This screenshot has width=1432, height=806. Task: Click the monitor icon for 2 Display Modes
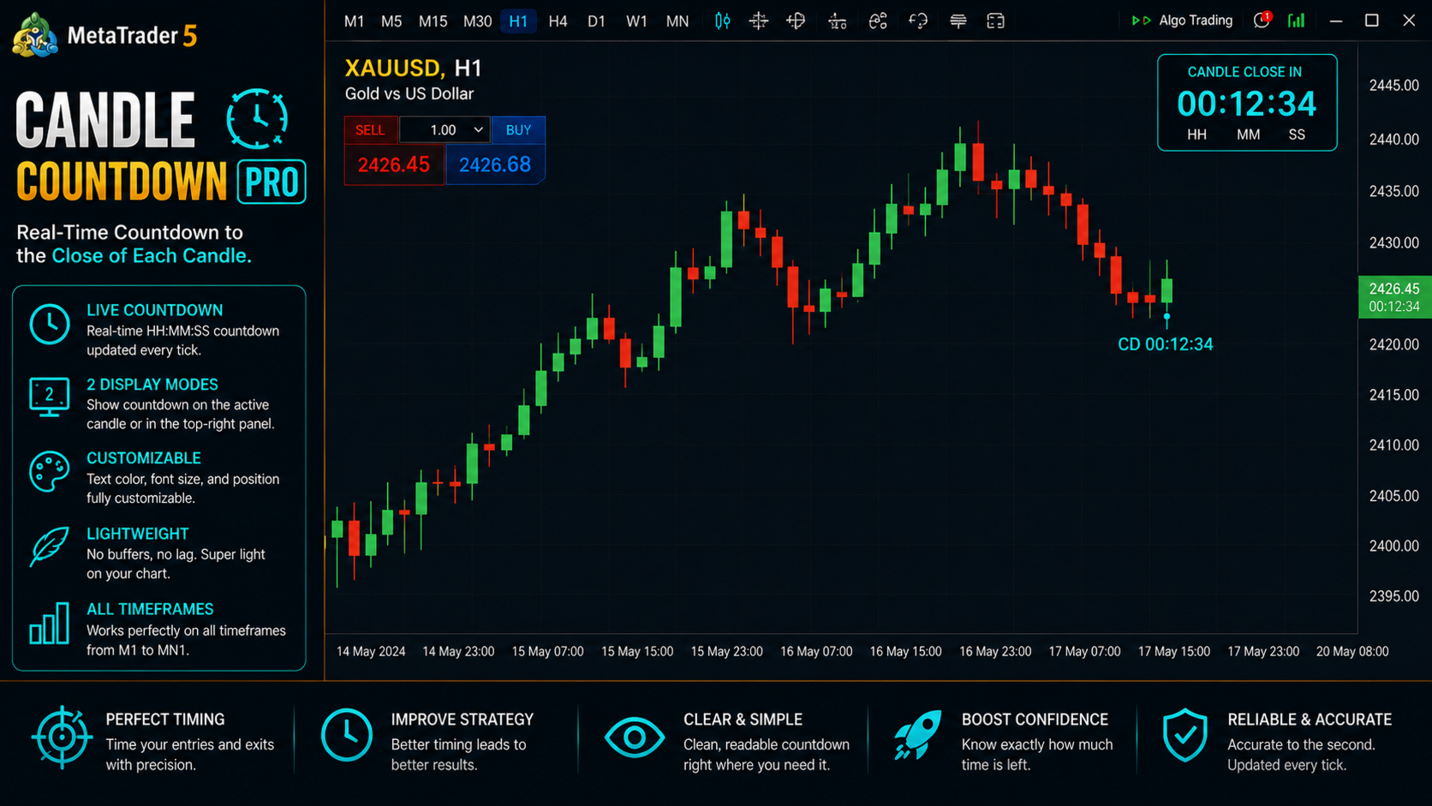click(x=50, y=397)
